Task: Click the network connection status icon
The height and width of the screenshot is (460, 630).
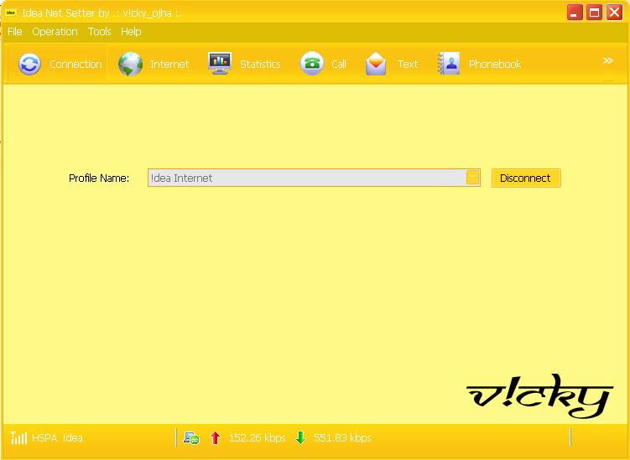Action: 191,438
